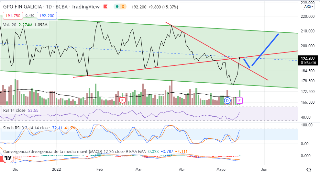Click the Vol. 20 indicator label
This screenshot has width=320, height=174.
[x=10, y=25]
